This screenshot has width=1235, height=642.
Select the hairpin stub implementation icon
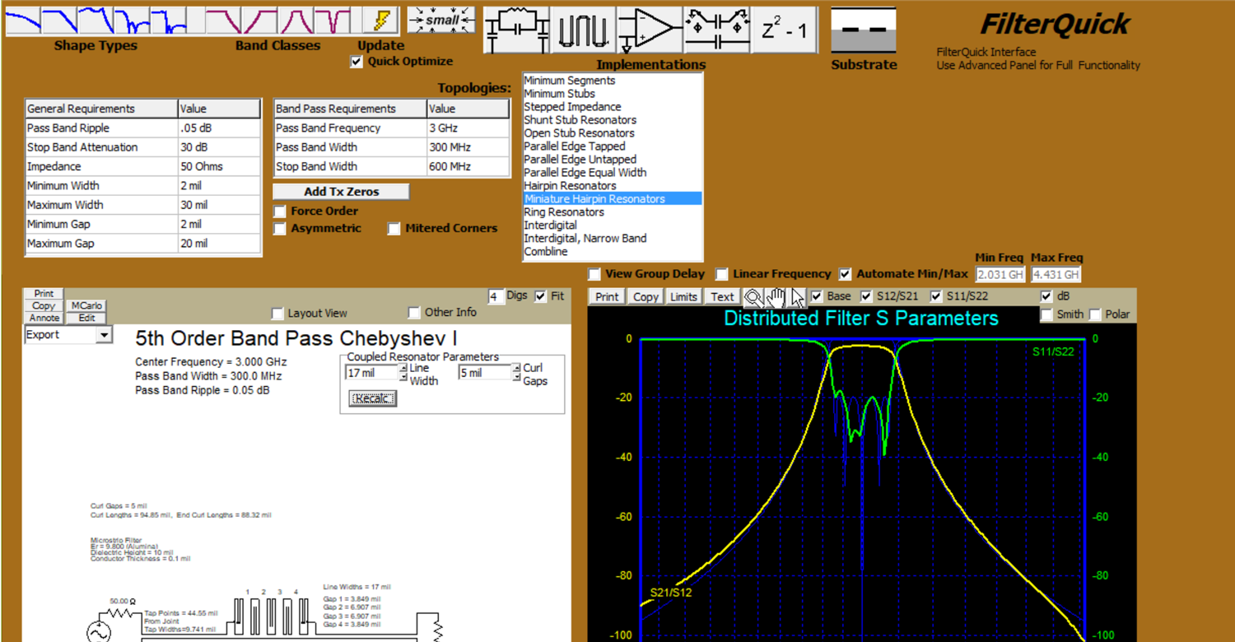tap(582, 27)
